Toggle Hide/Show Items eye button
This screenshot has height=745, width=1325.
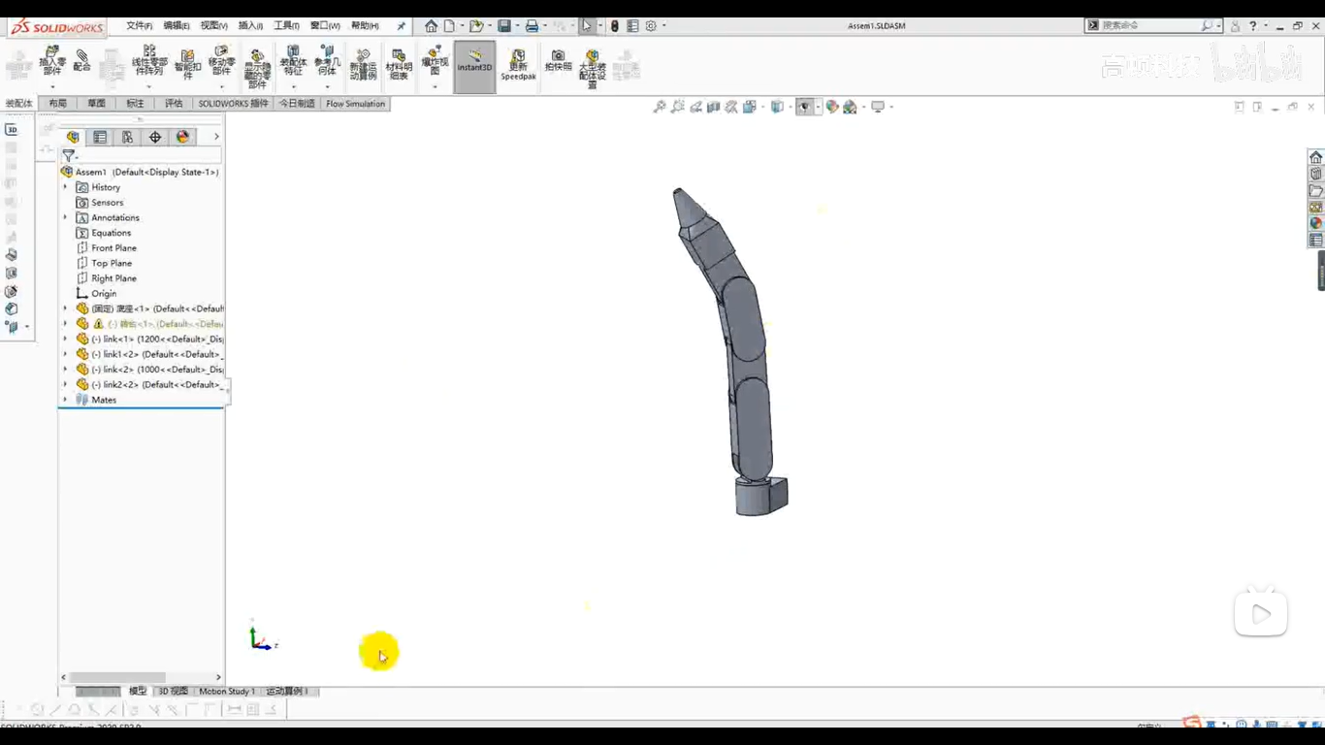(804, 107)
